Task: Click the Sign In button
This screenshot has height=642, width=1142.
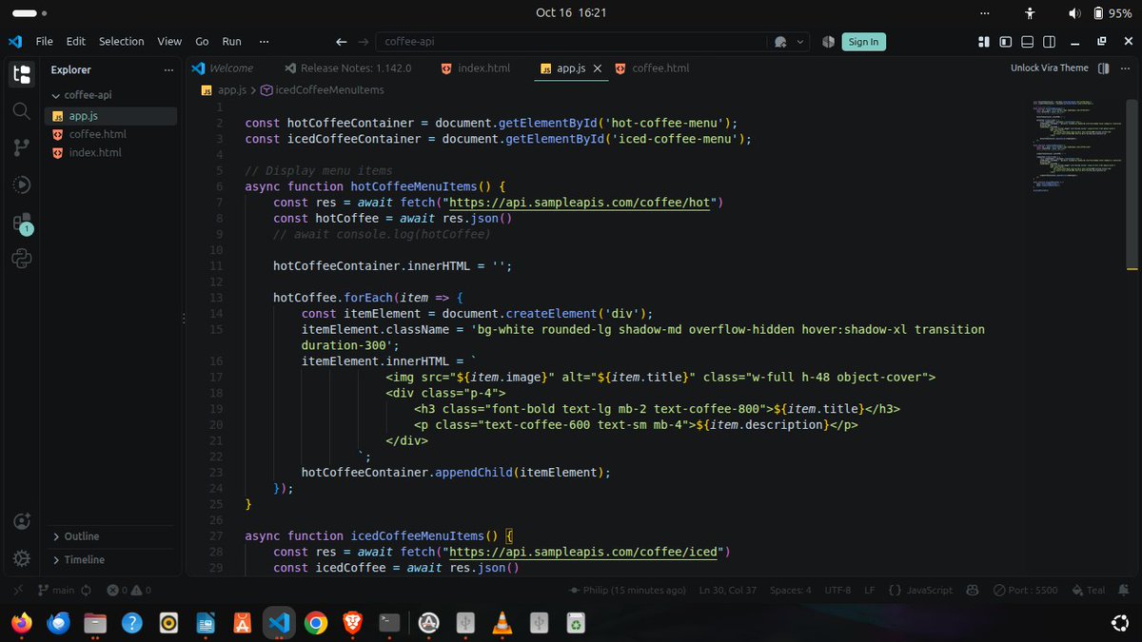Action: [863, 42]
